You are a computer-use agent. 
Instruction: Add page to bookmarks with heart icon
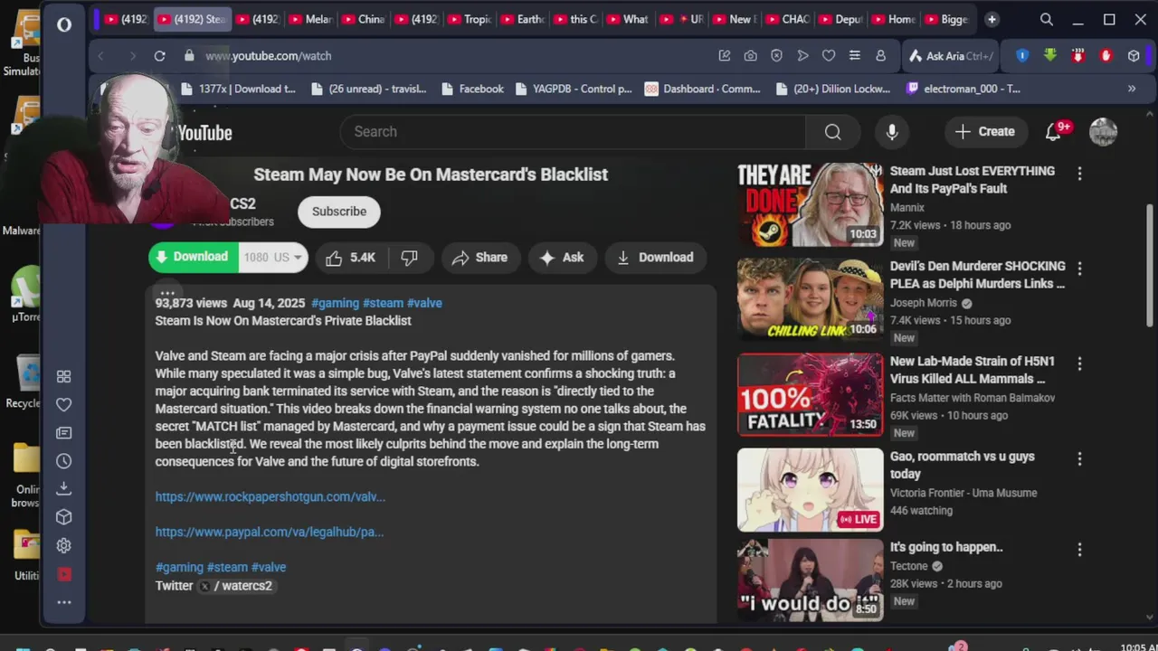[828, 56]
